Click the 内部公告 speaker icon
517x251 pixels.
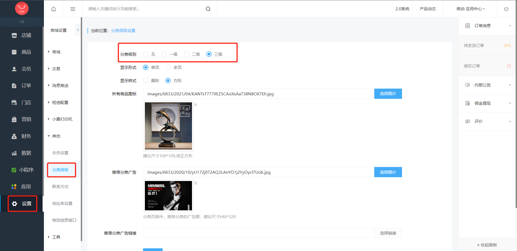click(x=468, y=85)
